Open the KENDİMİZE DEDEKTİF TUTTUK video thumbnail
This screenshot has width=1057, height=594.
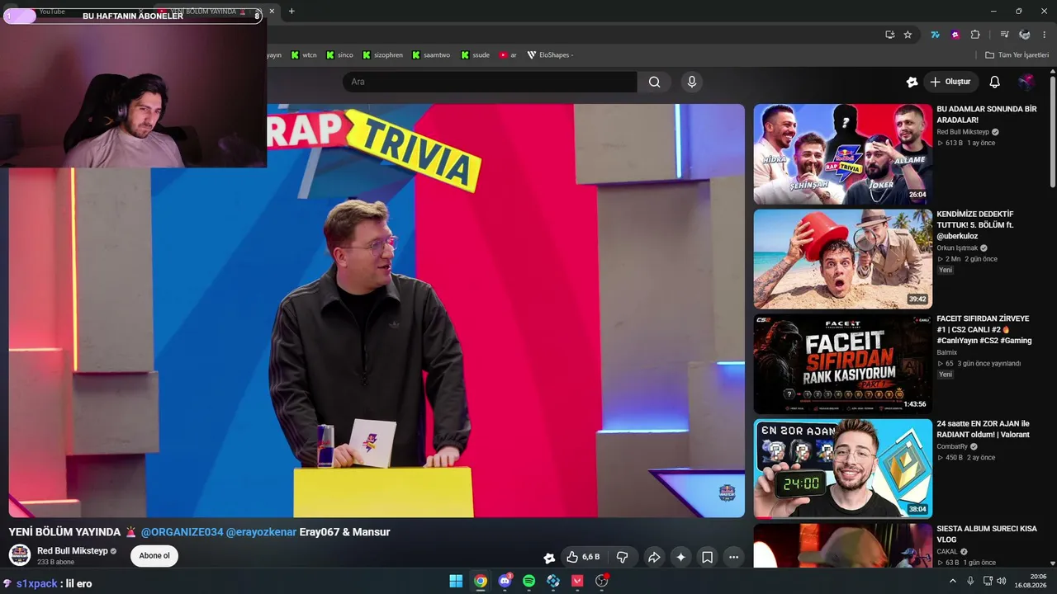click(843, 259)
